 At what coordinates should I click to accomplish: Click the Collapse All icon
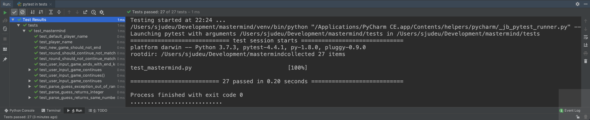pos(59,12)
